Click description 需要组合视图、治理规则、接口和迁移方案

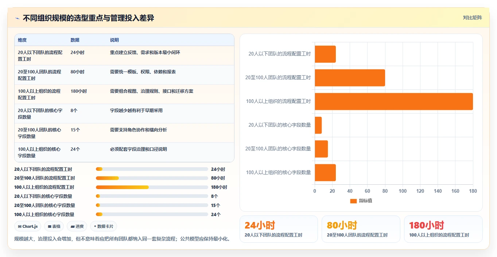pos(152,91)
